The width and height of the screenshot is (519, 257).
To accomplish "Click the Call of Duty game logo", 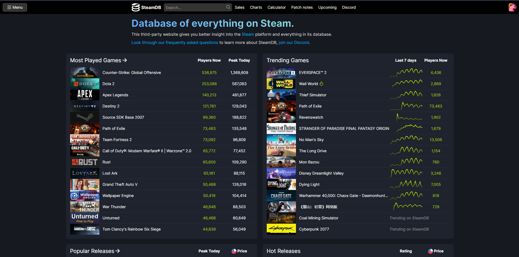I will [85, 151].
